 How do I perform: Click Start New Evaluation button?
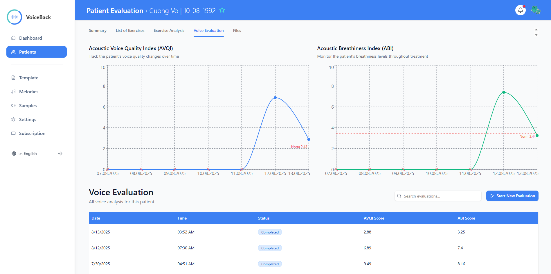pos(512,196)
